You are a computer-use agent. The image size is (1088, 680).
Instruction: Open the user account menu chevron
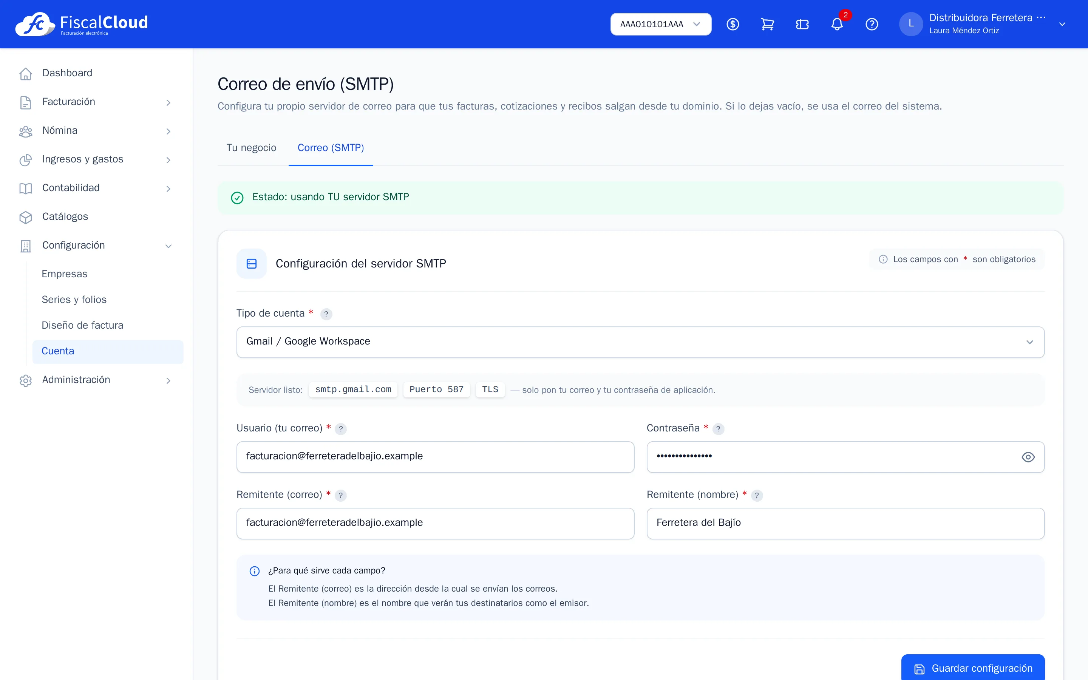tap(1062, 24)
